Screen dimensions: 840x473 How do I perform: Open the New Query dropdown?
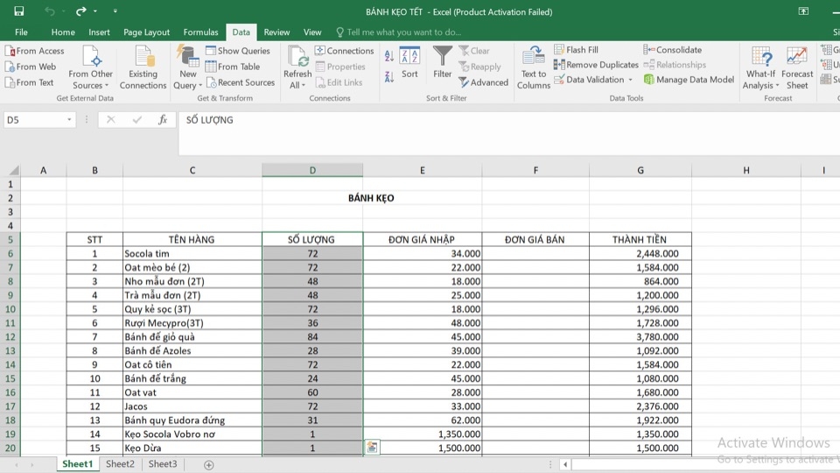pyautogui.click(x=188, y=67)
